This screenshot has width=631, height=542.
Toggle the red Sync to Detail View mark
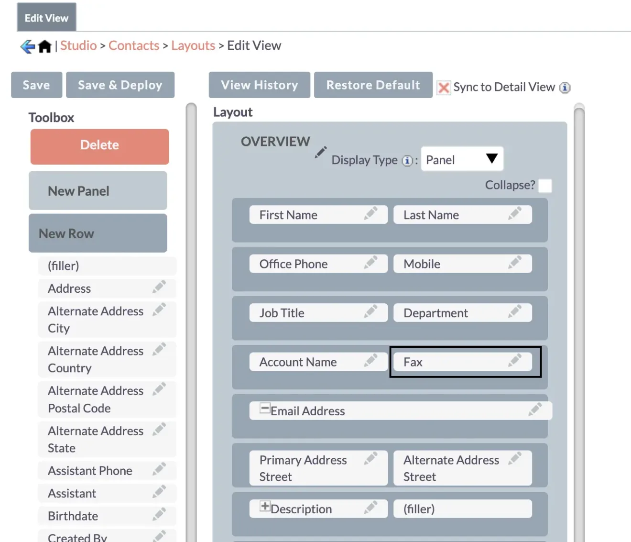[x=444, y=88]
